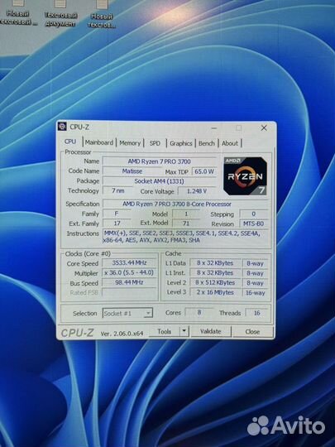Click the Validate button
Image resolution: width=335 pixels, height=447 pixels.
[x=211, y=331]
